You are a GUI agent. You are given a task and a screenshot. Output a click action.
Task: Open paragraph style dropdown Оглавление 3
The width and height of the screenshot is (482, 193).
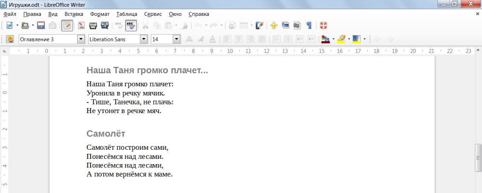pos(81,39)
